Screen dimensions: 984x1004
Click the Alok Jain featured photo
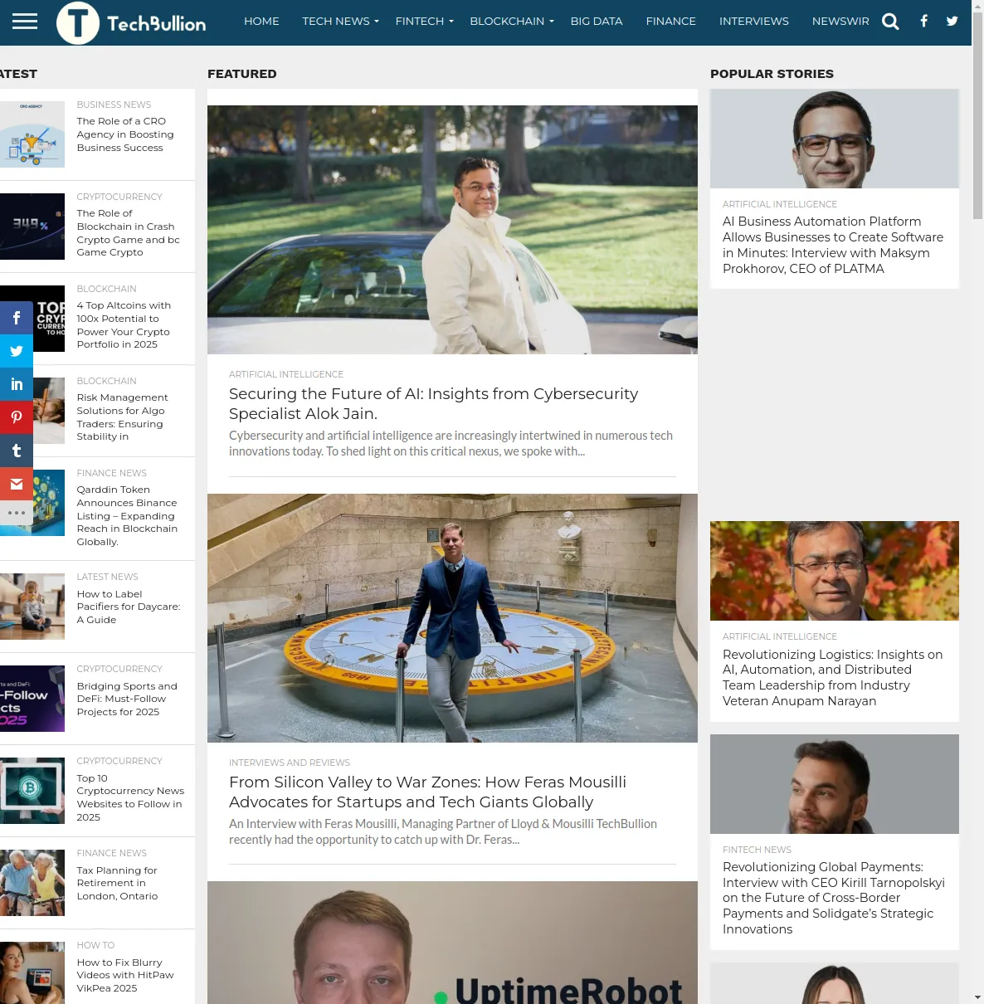tap(452, 230)
